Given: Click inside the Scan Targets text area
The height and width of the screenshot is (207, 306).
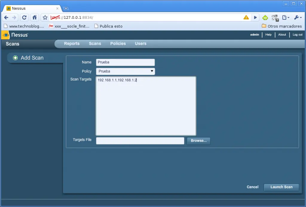Looking at the screenshot, I should (x=146, y=106).
